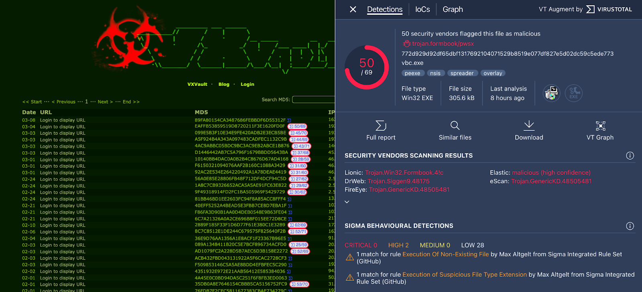Image resolution: width=642 pixels, height=292 pixels.
Task: Open the 52/69 VirusTotal badge
Action: [300, 251]
